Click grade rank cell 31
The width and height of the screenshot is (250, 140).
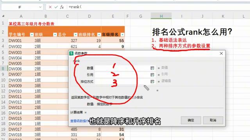113,129
